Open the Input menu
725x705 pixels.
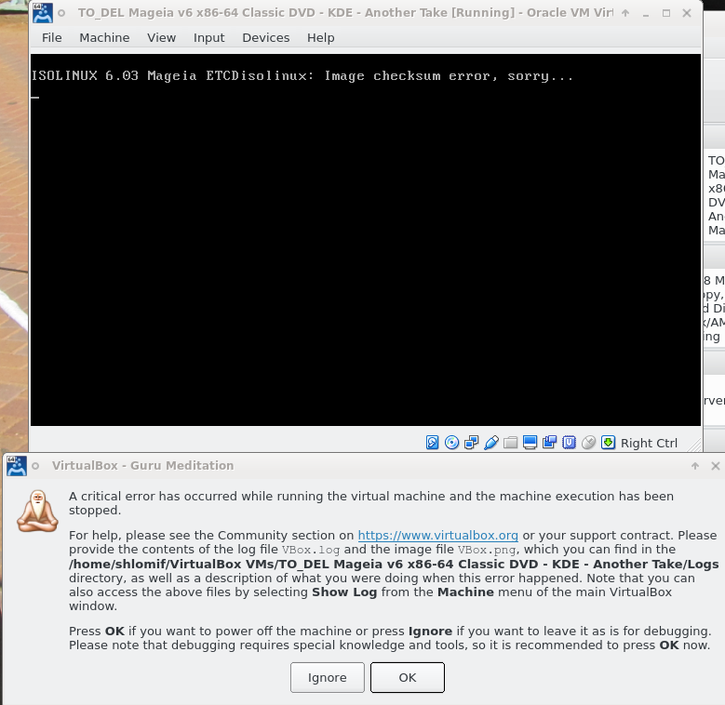tap(209, 37)
